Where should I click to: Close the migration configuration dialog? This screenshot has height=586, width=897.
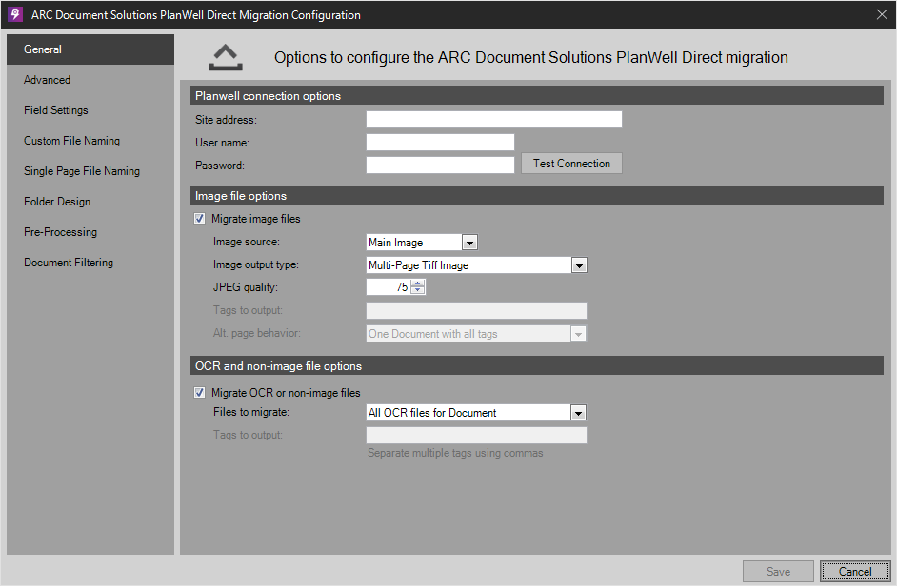882,14
